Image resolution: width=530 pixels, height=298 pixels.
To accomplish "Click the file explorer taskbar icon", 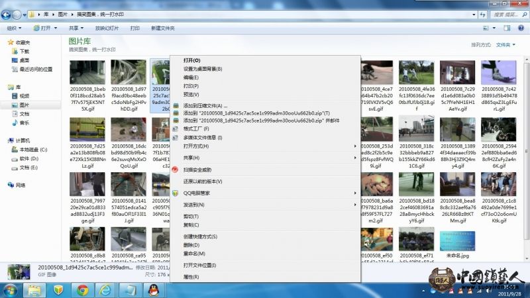I will point(34,290).
